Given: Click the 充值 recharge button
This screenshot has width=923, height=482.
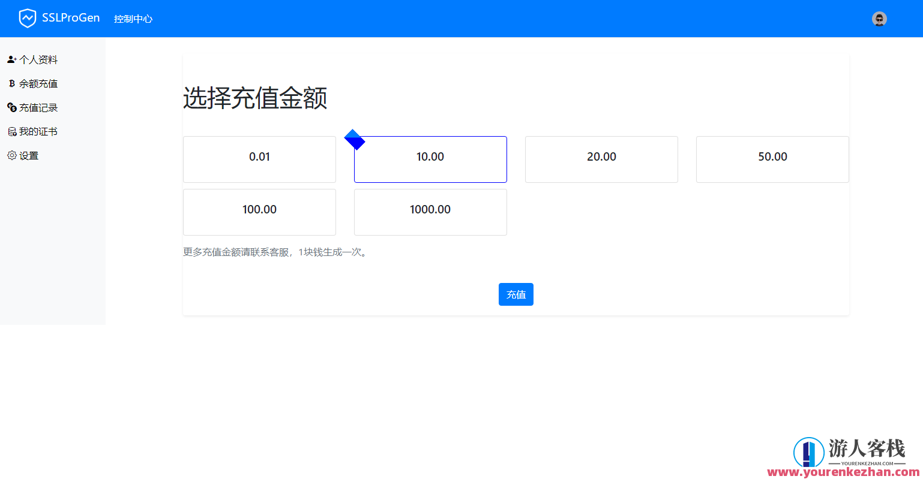Looking at the screenshot, I should 516,294.
